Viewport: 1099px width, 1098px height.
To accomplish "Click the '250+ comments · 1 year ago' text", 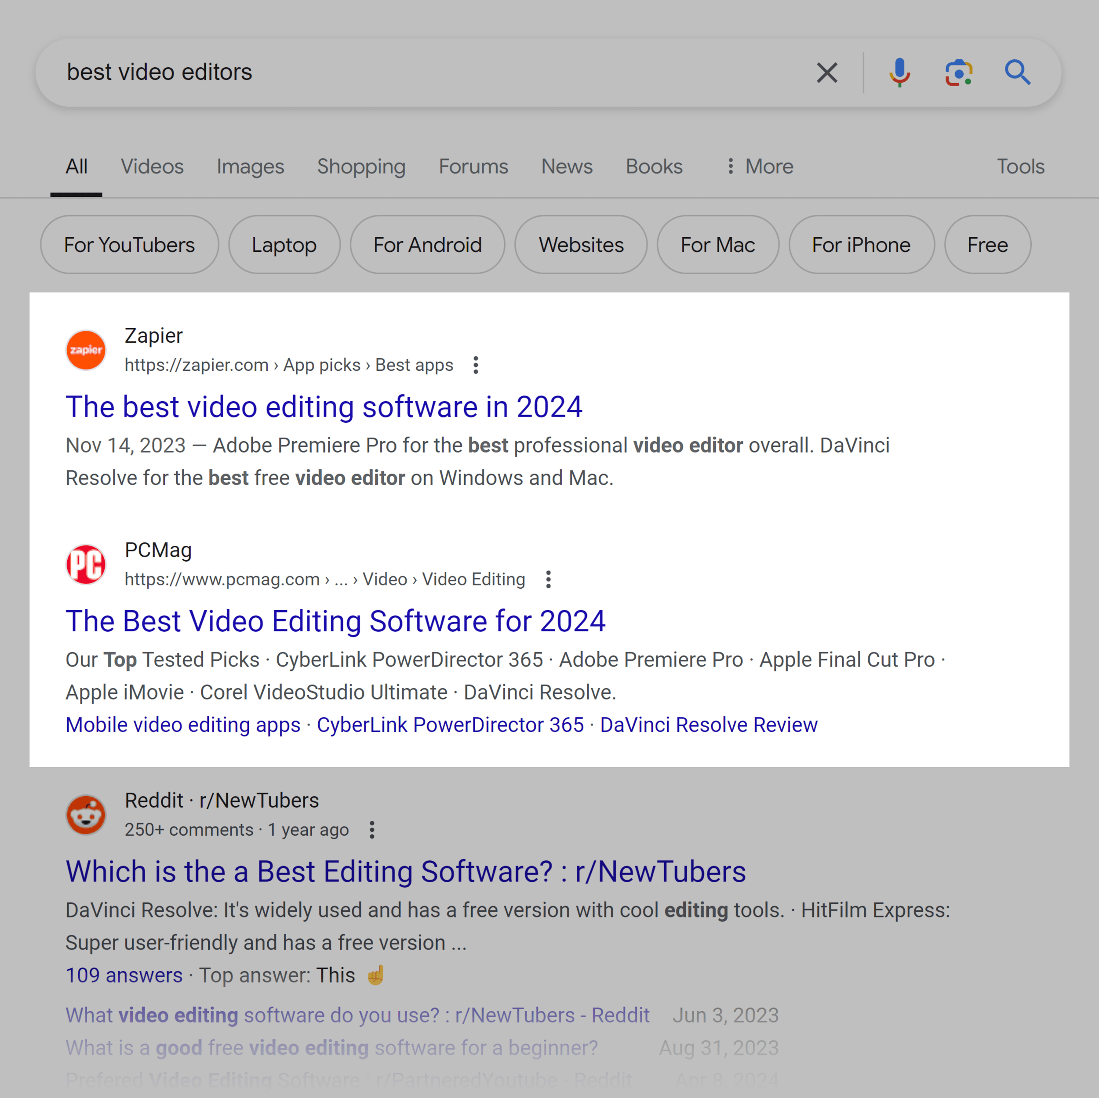I will (237, 830).
